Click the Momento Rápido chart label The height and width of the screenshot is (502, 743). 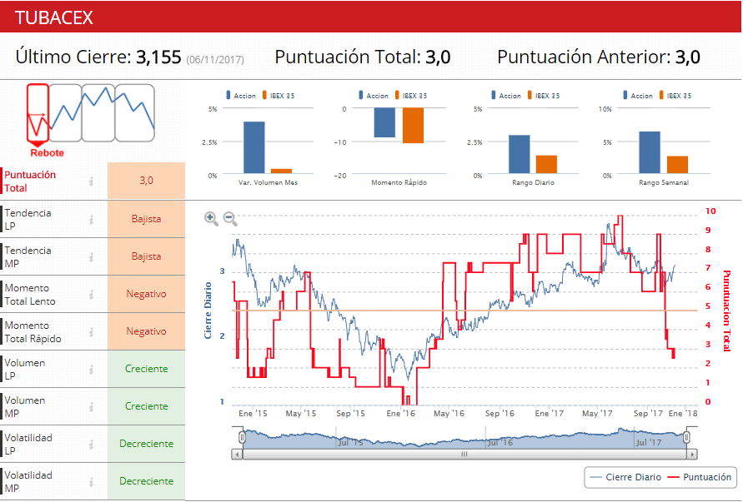[x=399, y=182]
